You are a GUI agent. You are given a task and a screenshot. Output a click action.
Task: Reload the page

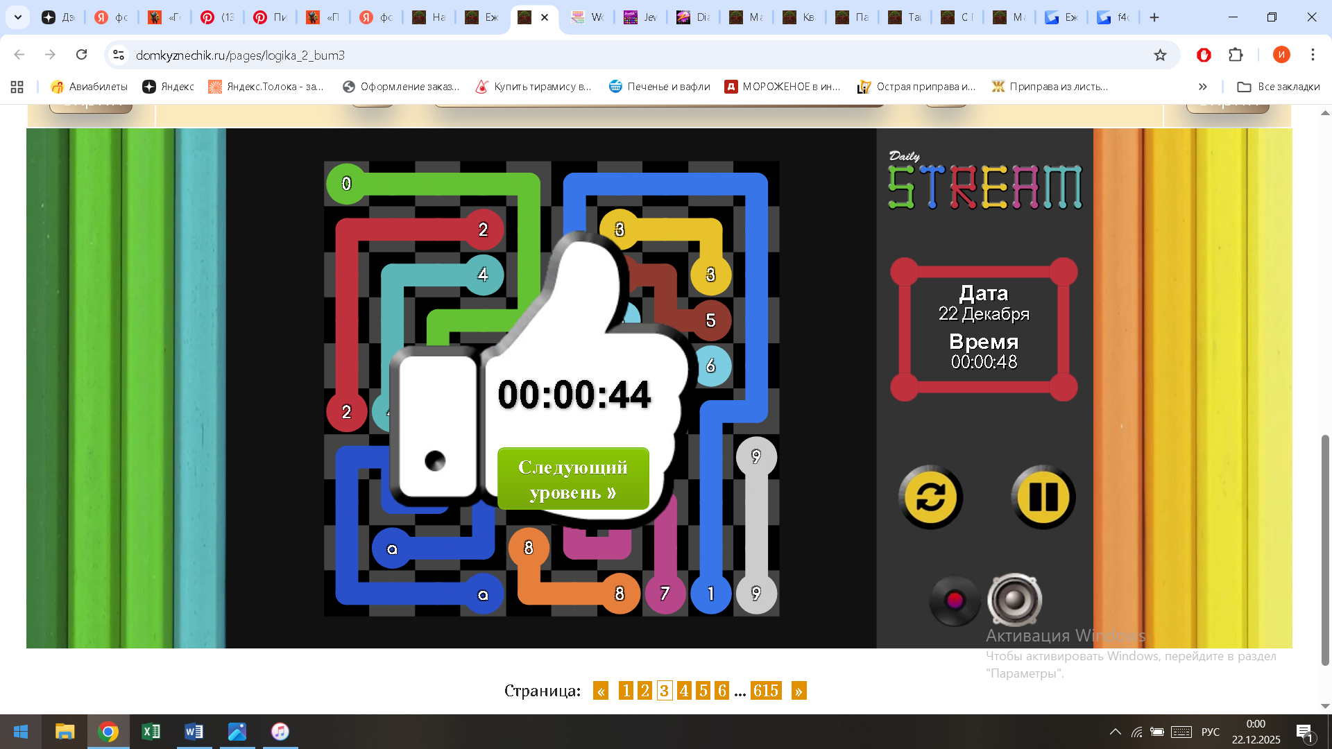pyautogui.click(x=81, y=55)
